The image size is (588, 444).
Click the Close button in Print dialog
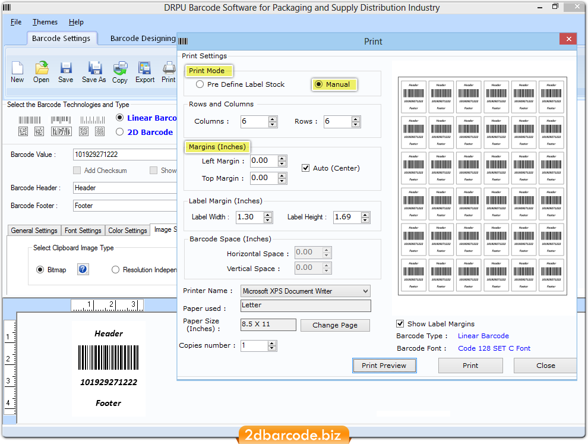point(545,366)
